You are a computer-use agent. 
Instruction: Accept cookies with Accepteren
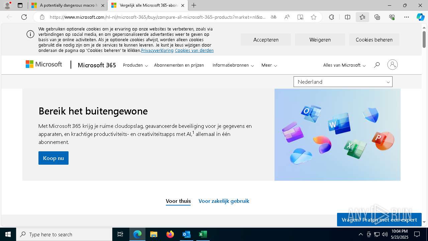(266, 39)
